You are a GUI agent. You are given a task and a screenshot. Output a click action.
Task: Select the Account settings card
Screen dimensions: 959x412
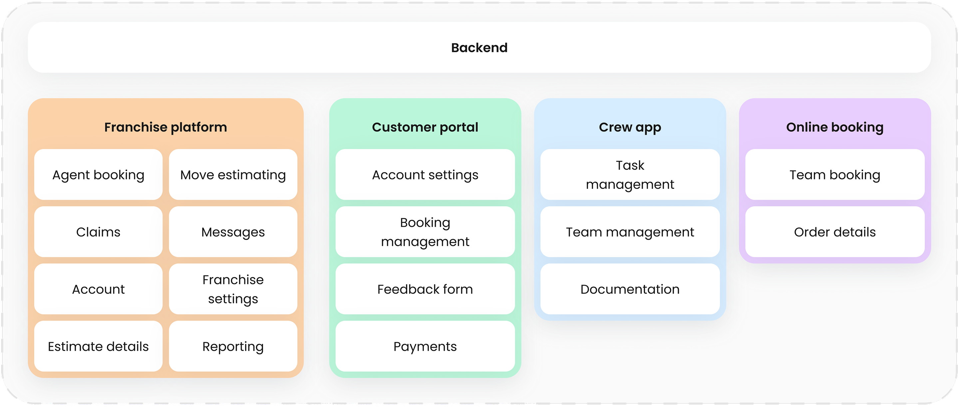(425, 175)
